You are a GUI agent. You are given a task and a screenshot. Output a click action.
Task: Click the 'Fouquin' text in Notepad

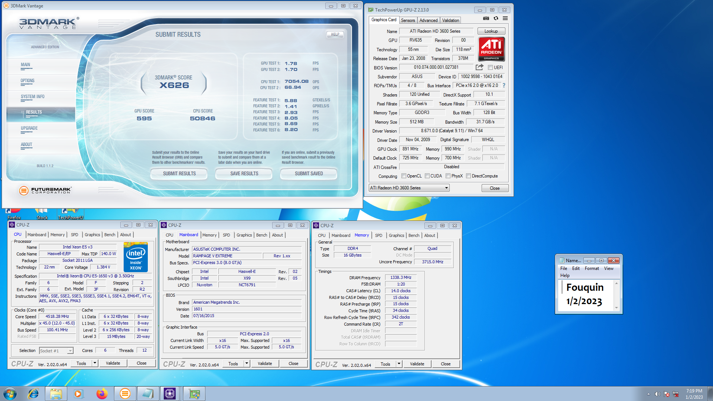[585, 287]
